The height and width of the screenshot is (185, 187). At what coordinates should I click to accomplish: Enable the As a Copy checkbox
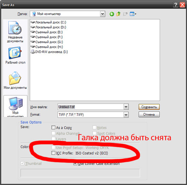(53, 127)
